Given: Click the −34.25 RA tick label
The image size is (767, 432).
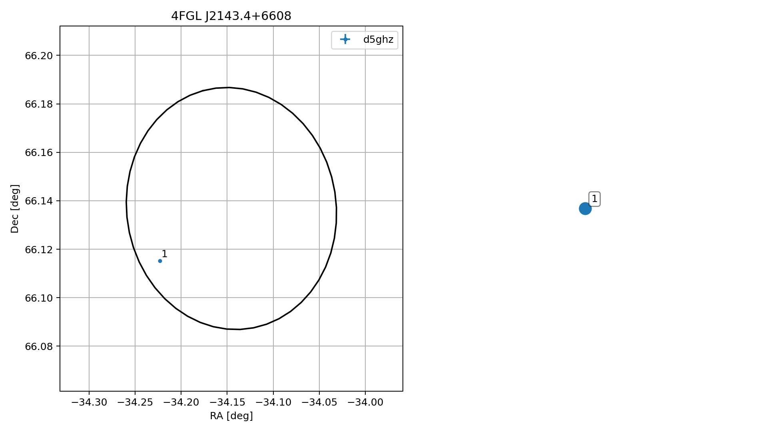Looking at the screenshot, I should pos(135,402).
